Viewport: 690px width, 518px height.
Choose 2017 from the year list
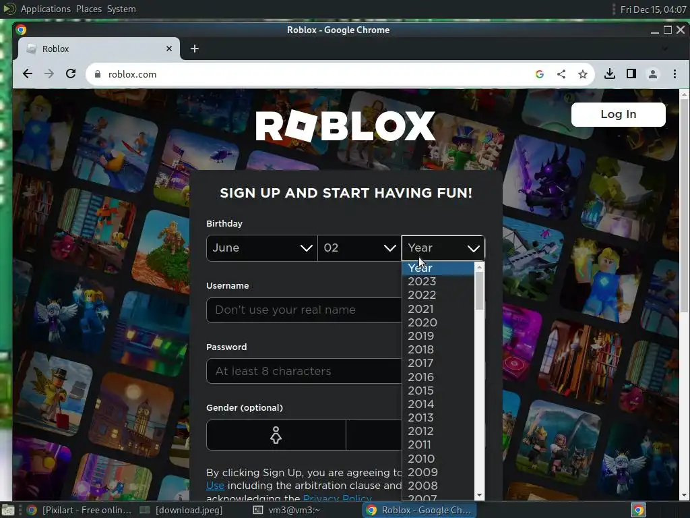tap(438, 364)
